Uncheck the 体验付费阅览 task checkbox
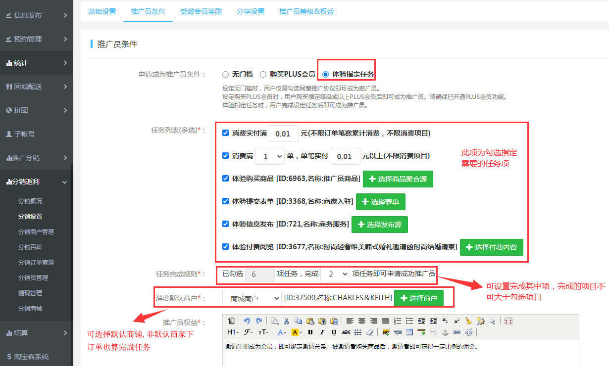Screen dimensions: 609x366 click(x=226, y=246)
